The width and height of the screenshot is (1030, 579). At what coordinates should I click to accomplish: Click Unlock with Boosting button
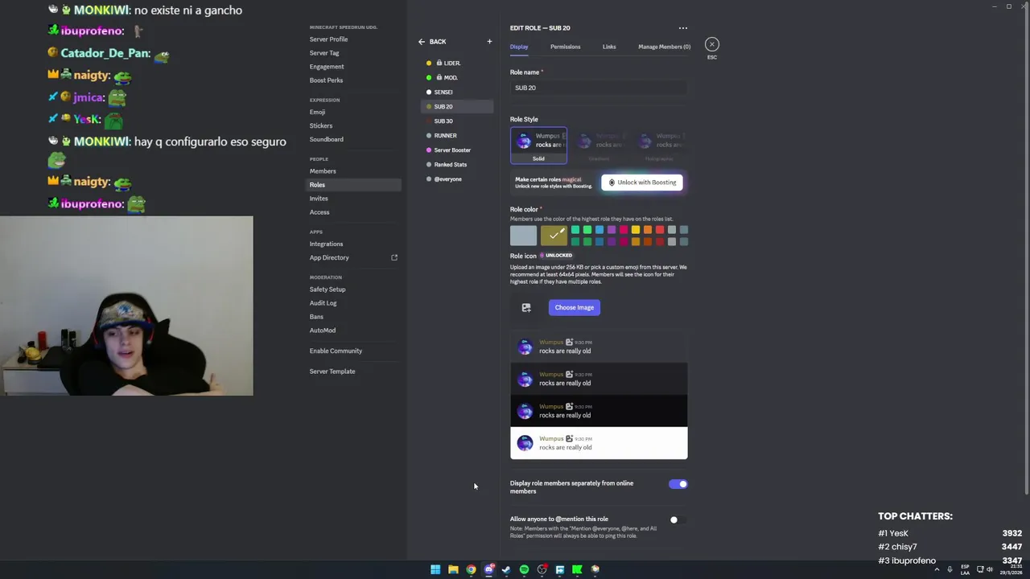[x=642, y=183]
